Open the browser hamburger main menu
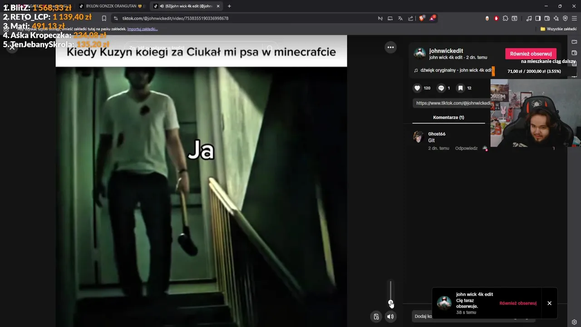This screenshot has width=581, height=327. point(574,18)
